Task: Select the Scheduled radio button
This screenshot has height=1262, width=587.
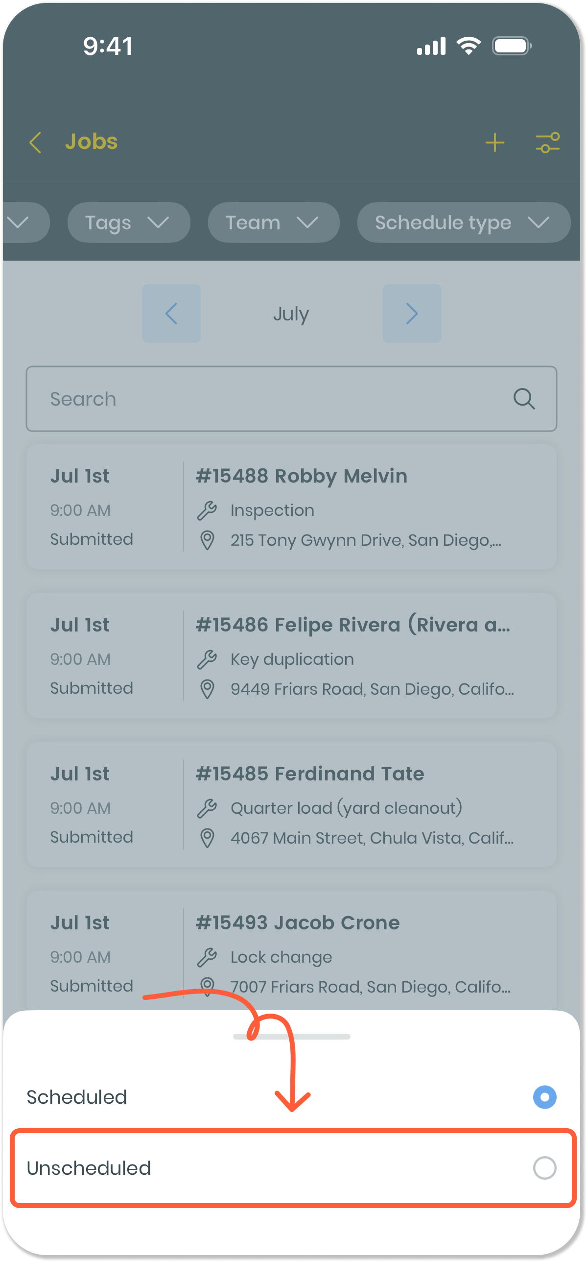Action: coord(544,1097)
